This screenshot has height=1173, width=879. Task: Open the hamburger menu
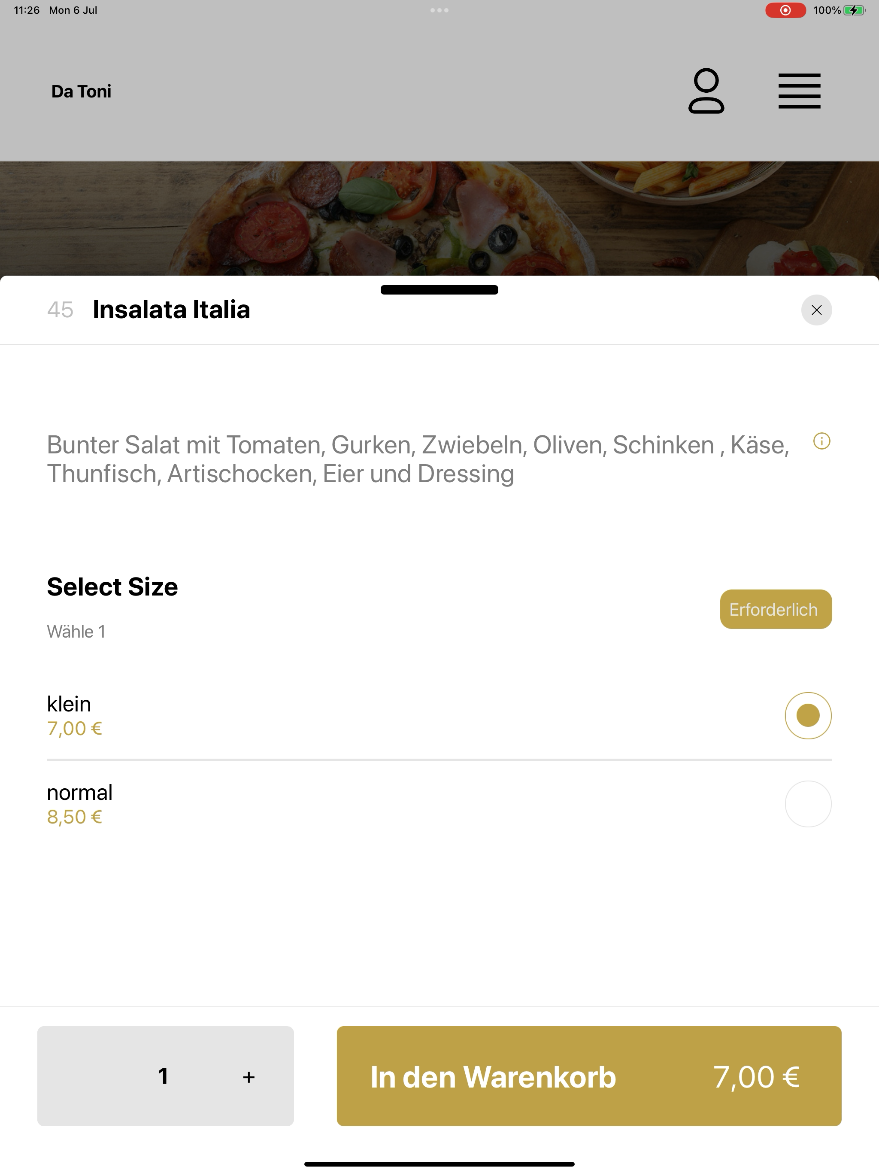799,91
